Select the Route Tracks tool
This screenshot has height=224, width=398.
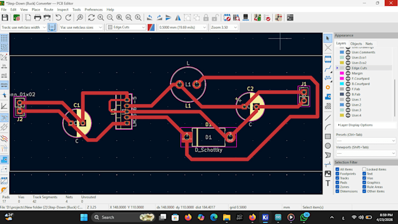(x=328, y=68)
